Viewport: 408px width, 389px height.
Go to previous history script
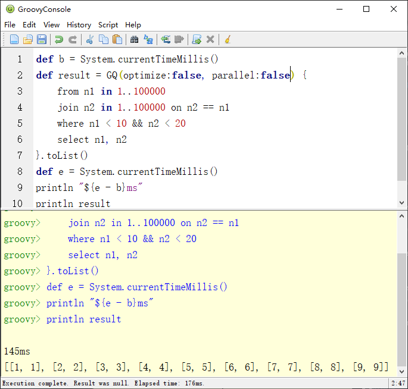click(166, 39)
